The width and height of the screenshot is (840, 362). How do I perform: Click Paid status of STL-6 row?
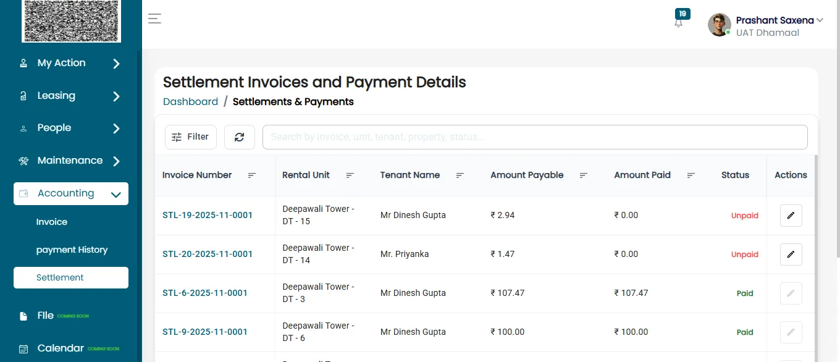click(745, 293)
